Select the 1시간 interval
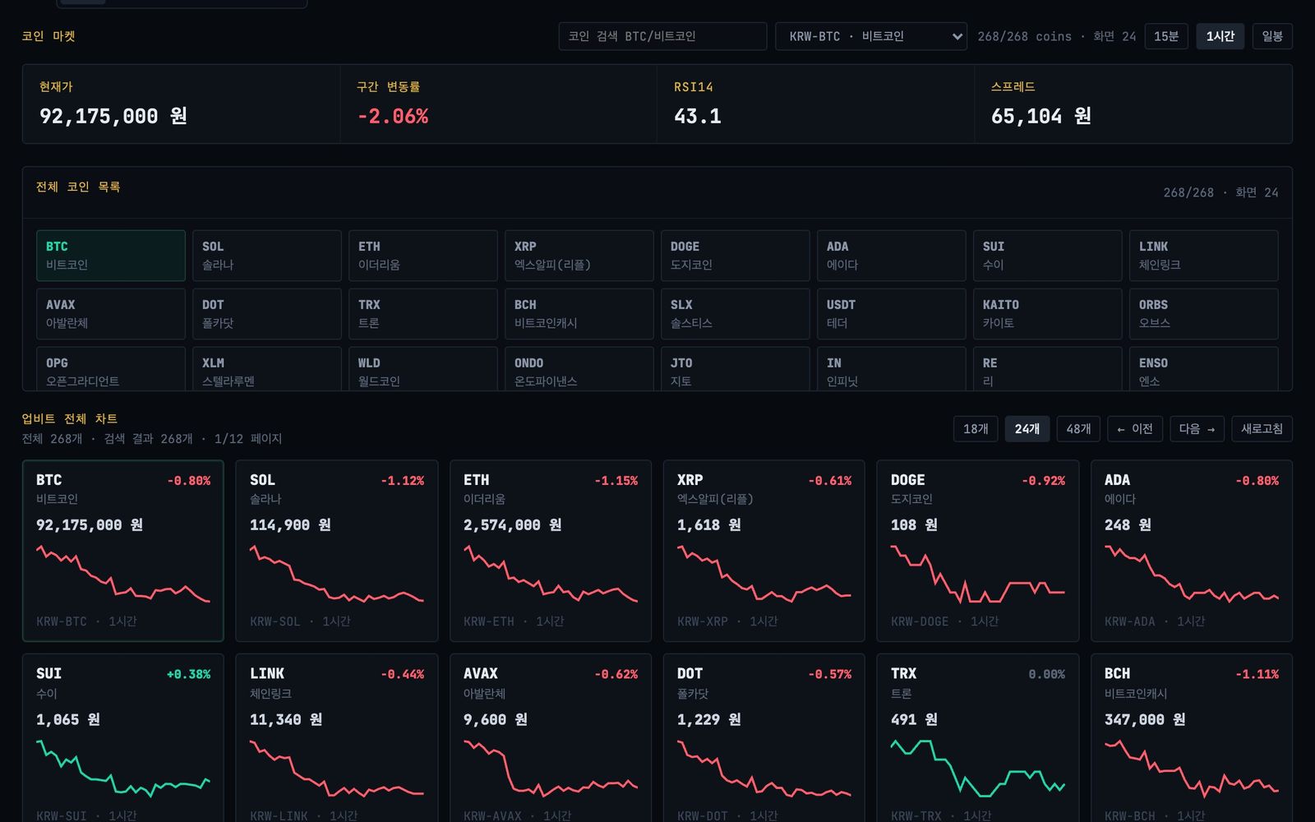 pos(1220,36)
